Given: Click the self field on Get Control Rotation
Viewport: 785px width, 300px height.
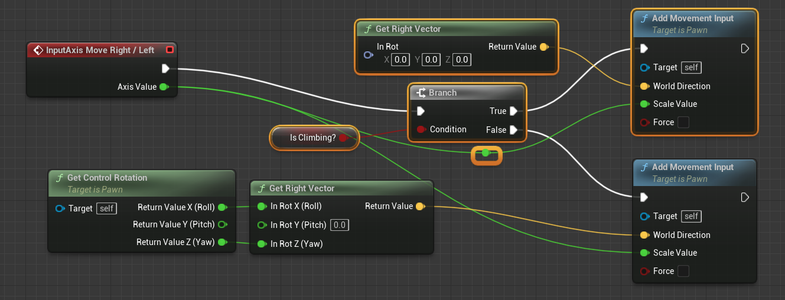Looking at the screenshot, I should [x=107, y=208].
